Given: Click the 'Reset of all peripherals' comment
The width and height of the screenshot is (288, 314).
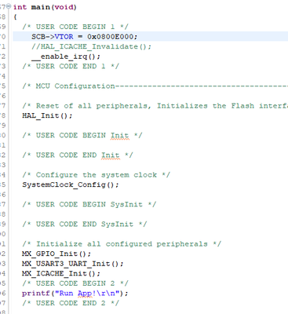Looking at the screenshot, I should tap(155, 106).
